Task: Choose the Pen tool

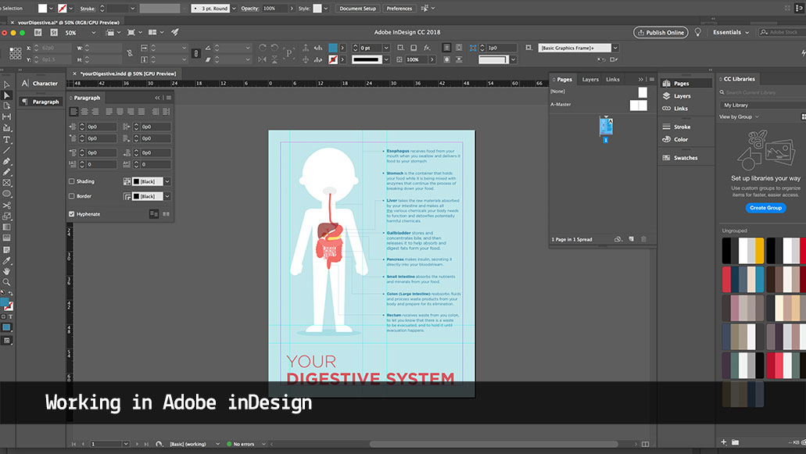Action: [7, 161]
